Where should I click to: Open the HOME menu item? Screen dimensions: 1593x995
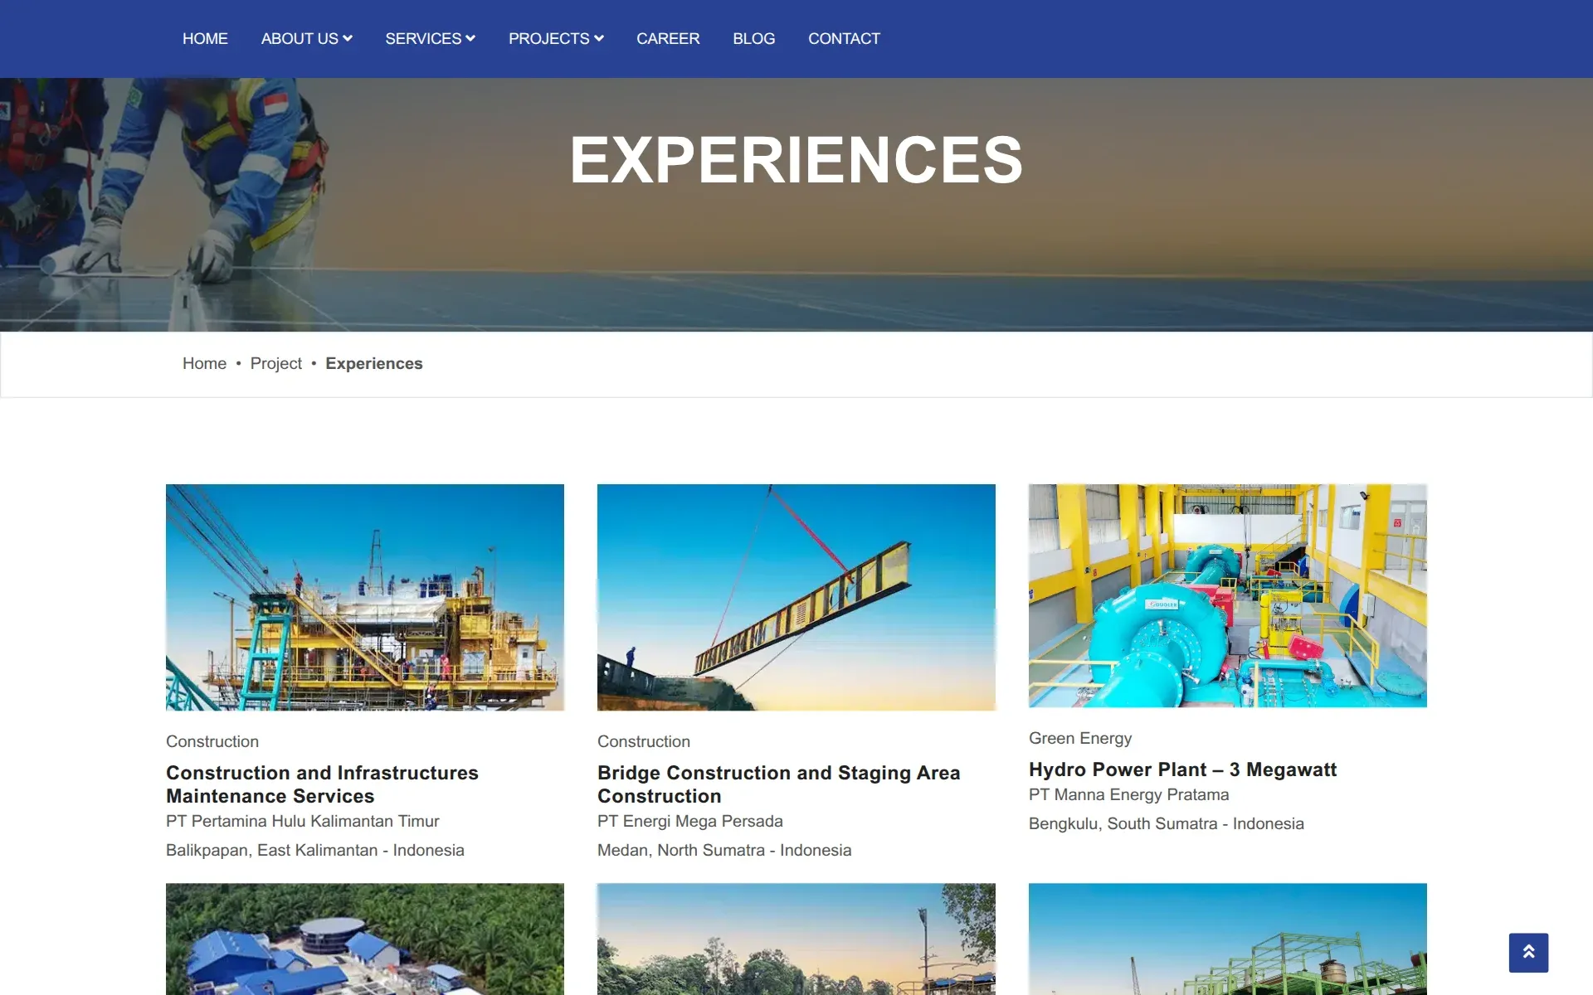click(205, 39)
